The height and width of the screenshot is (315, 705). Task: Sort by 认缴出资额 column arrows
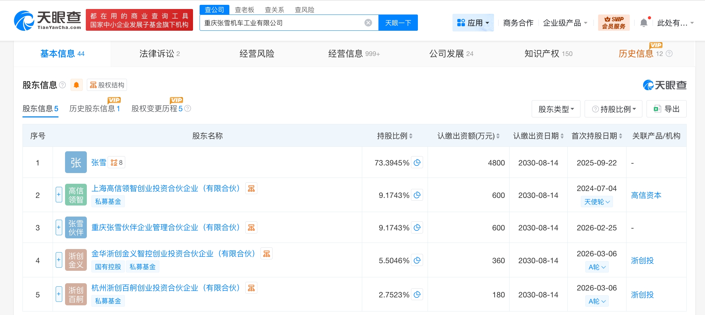(x=498, y=136)
